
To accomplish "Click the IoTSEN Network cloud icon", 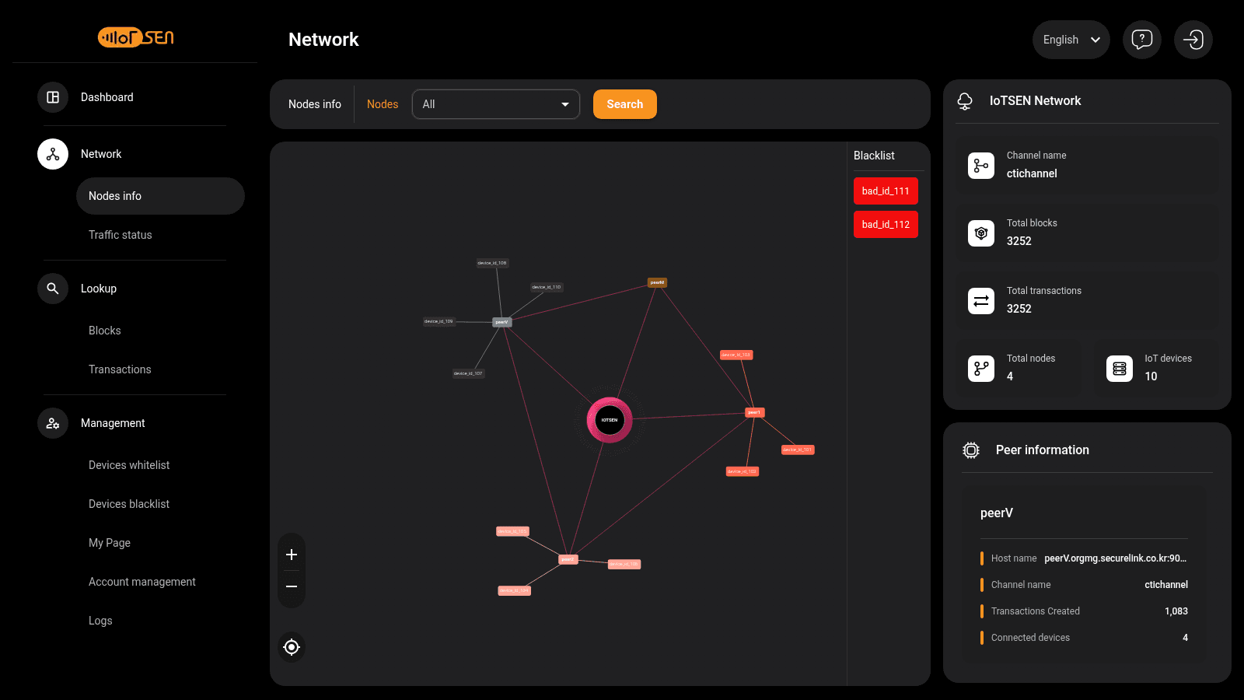I will pos(965,101).
